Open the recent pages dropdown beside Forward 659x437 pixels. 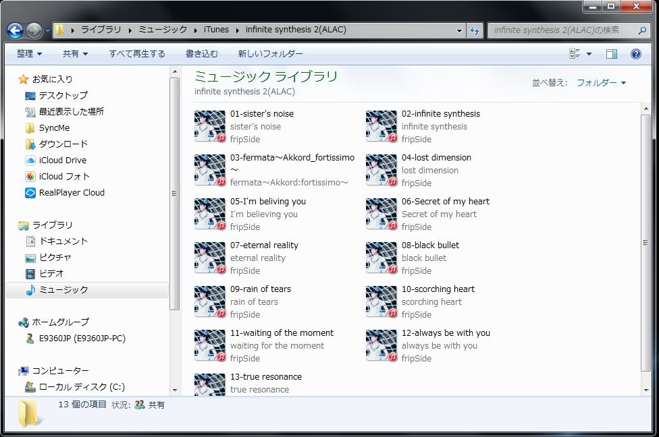point(47,30)
